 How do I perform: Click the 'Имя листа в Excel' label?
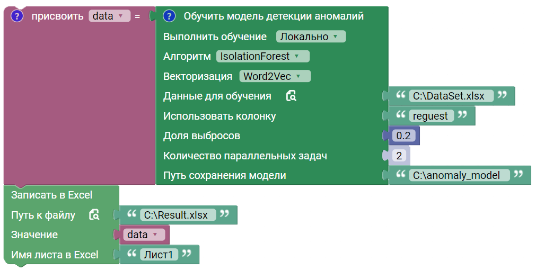55,255
